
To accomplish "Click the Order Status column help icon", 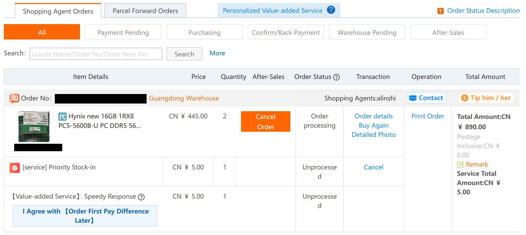I will [x=336, y=77].
